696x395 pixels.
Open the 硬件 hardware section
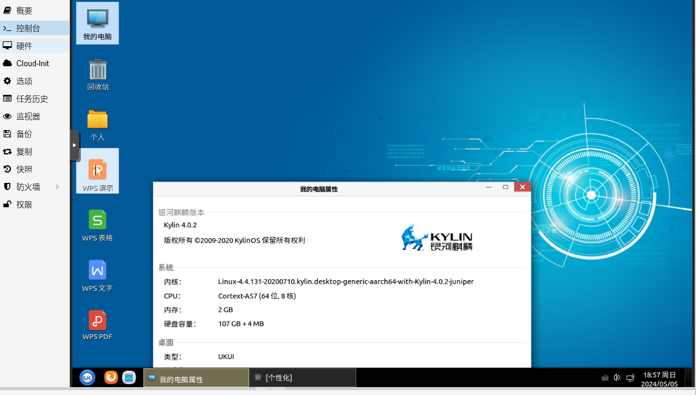[x=35, y=46]
